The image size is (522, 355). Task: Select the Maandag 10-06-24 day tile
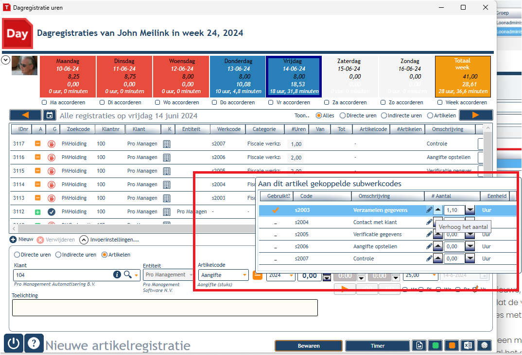point(68,76)
